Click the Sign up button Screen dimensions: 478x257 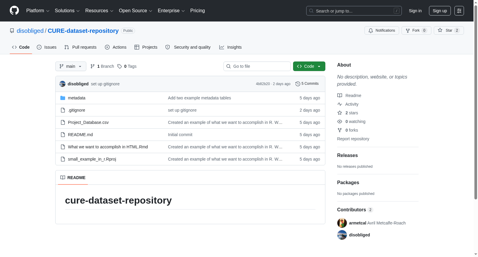click(440, 11)
